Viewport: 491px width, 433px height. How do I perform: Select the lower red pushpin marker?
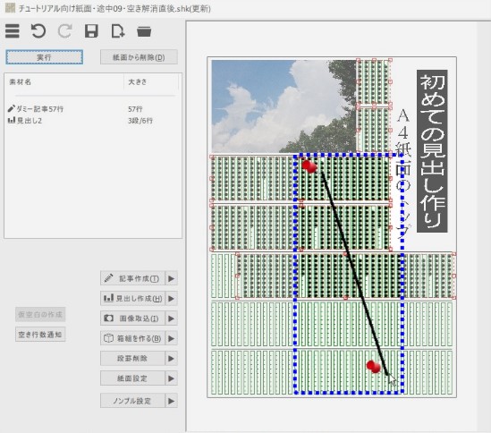[x=373, y=366]
